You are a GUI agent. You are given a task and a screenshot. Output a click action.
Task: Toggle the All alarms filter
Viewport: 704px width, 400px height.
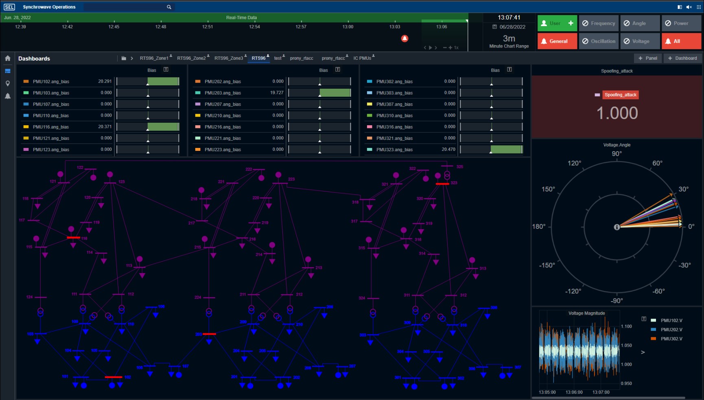682,41
